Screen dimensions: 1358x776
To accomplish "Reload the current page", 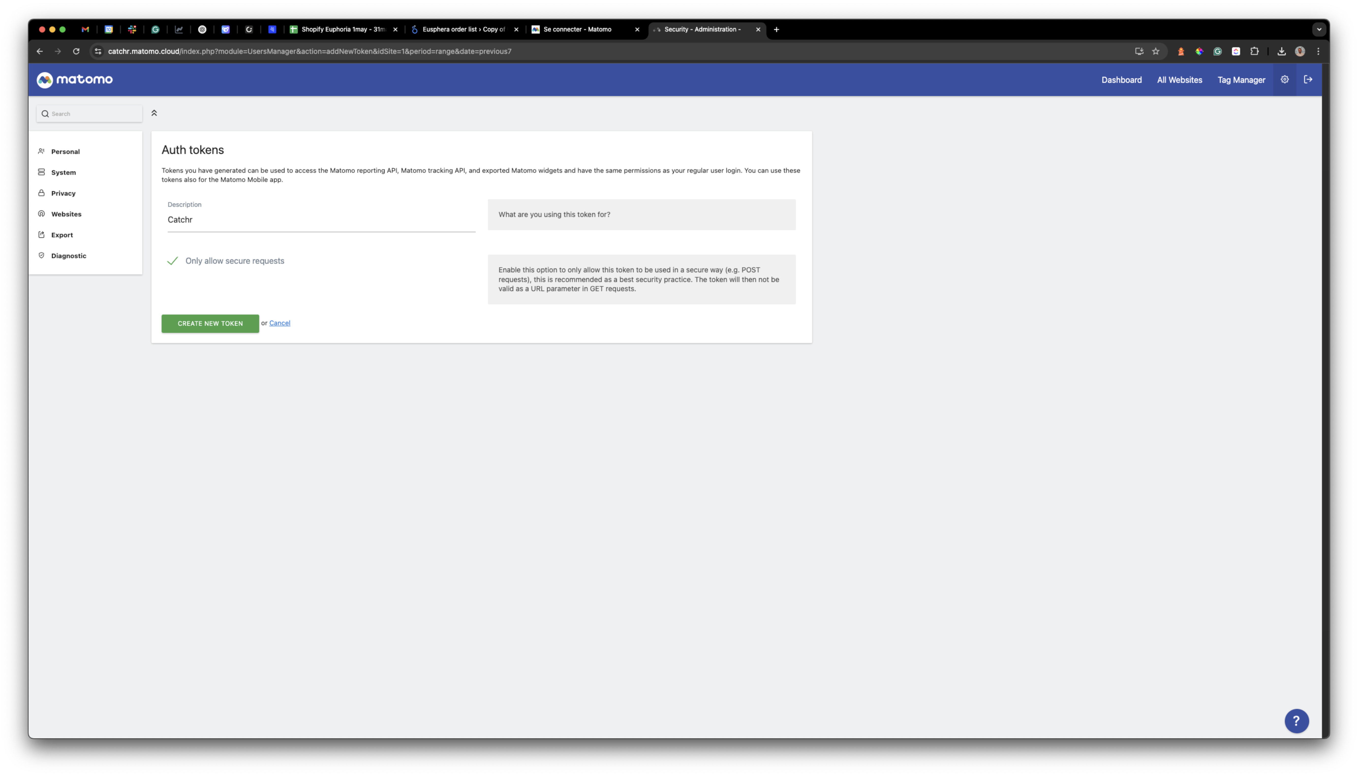I will click(76, 51).
